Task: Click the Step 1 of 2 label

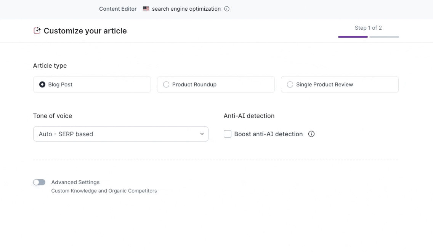Action: (368, 28)
